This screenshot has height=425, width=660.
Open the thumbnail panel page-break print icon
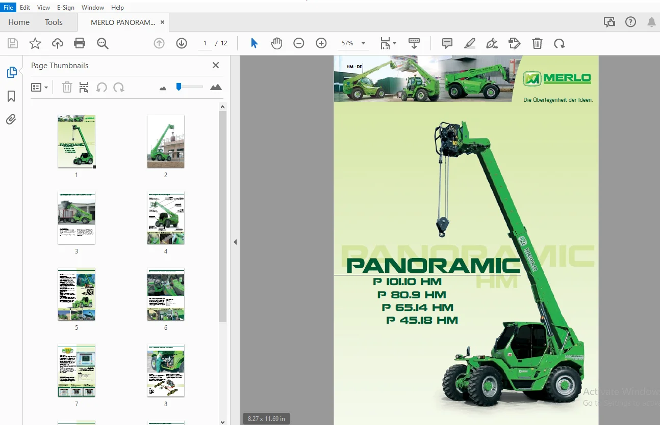[84, 88]
